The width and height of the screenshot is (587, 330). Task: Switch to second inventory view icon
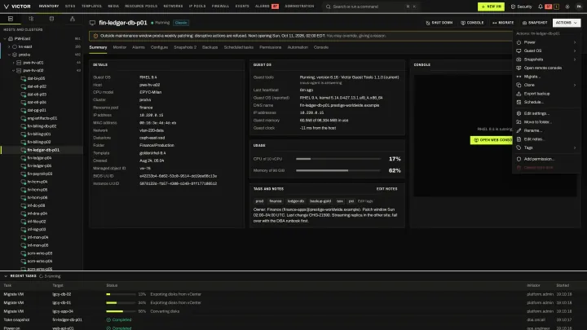pos(31,19)
